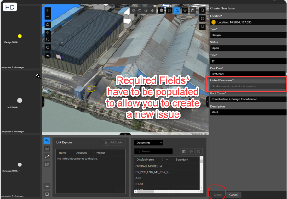The width and height of the screenshot is (287, 199).
Task: Open the daylight sun settings icon
Action: coord(134,10)
